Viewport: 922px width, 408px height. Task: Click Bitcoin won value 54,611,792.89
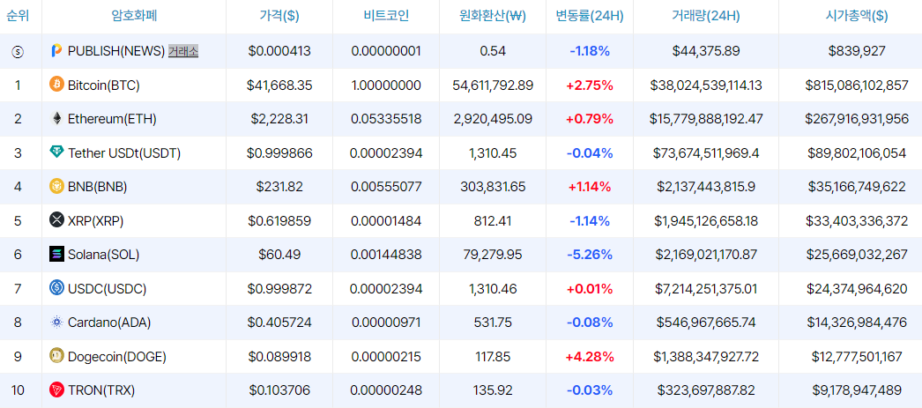coord(493,85)
